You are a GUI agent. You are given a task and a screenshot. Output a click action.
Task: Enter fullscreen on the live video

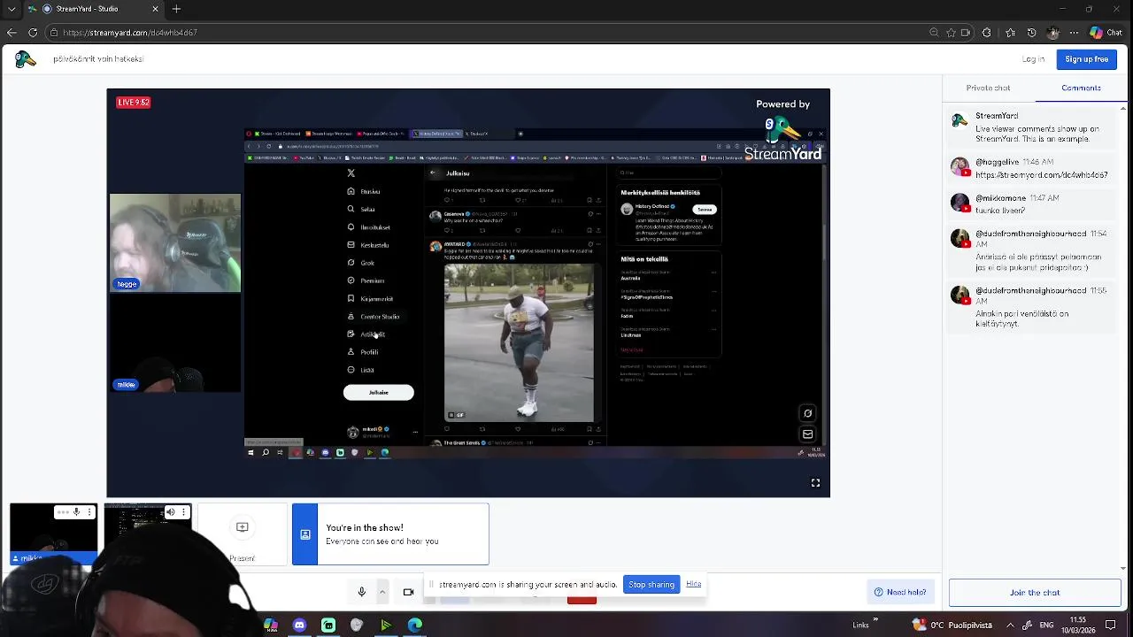click(815, 483)
